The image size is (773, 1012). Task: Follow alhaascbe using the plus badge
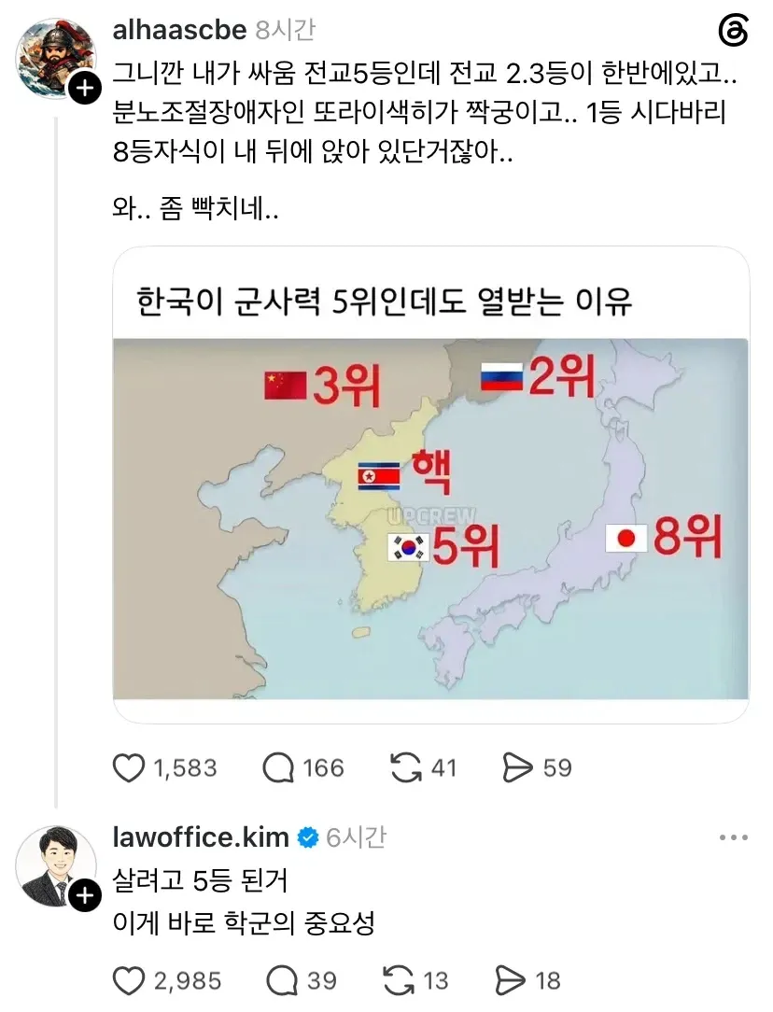click(x=85, y=89)
